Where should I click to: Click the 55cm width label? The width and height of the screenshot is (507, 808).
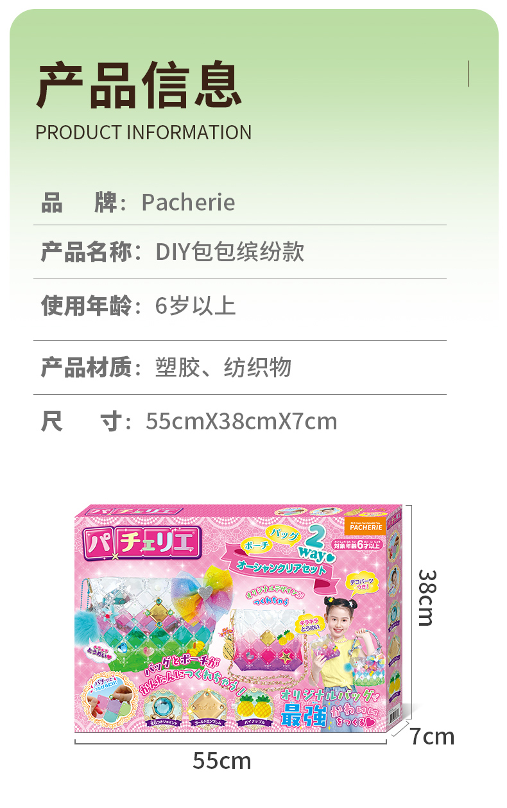(x=222, y=761)
